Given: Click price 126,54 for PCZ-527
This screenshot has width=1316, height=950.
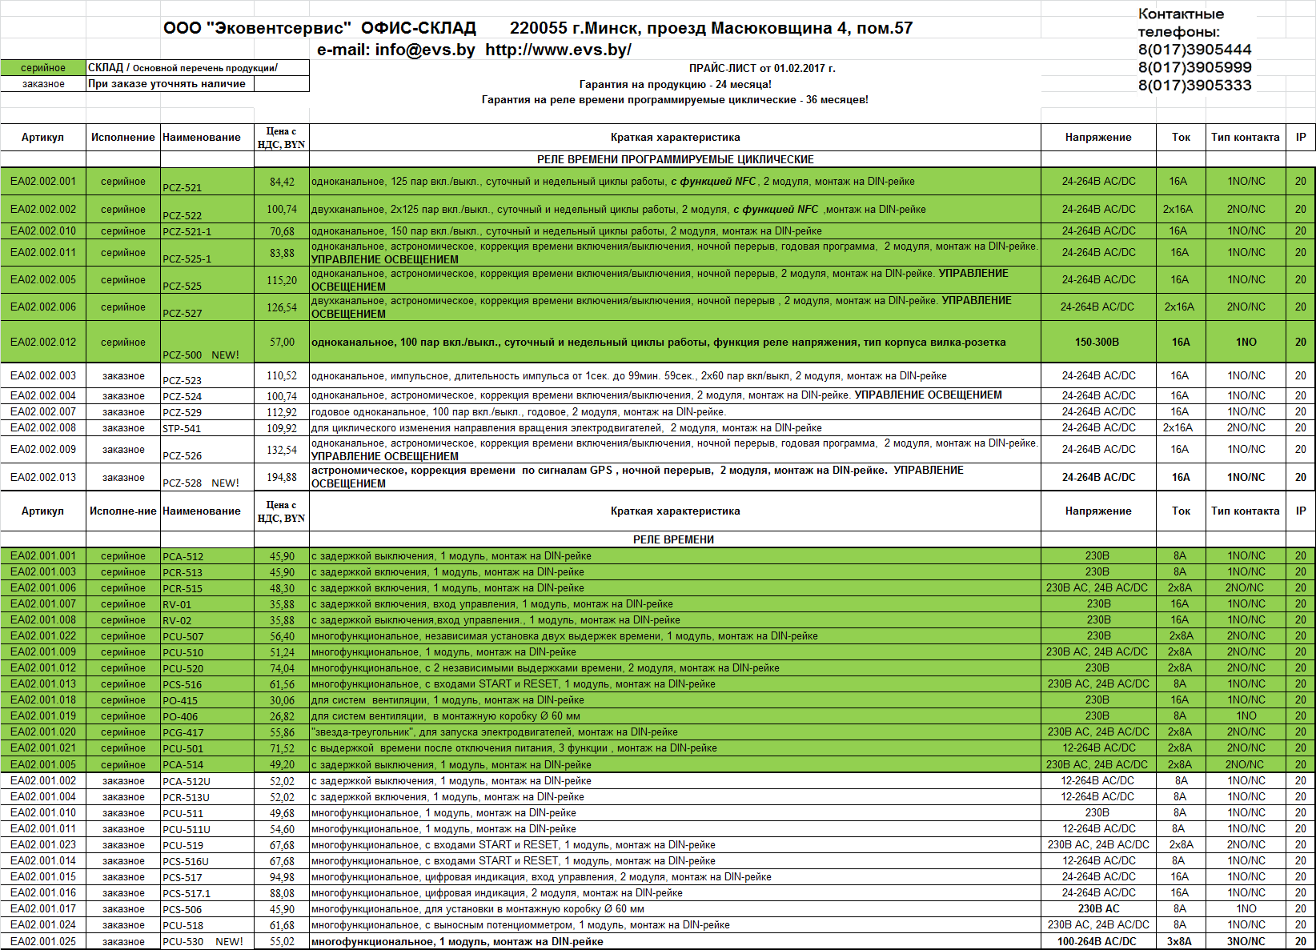Looking at the screenshot, I should coord(282,307).
